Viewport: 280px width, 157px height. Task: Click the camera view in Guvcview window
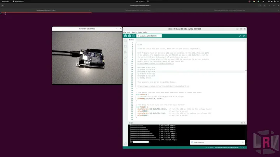pos(87,58)
